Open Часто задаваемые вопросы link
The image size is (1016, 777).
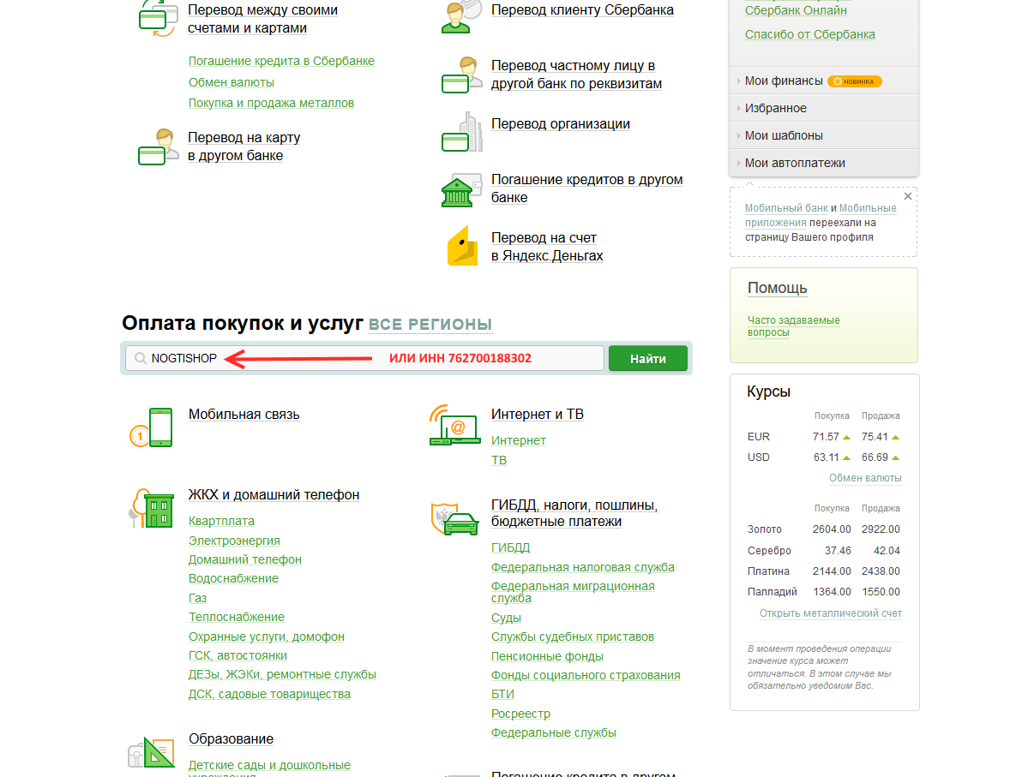pos(794,326)
